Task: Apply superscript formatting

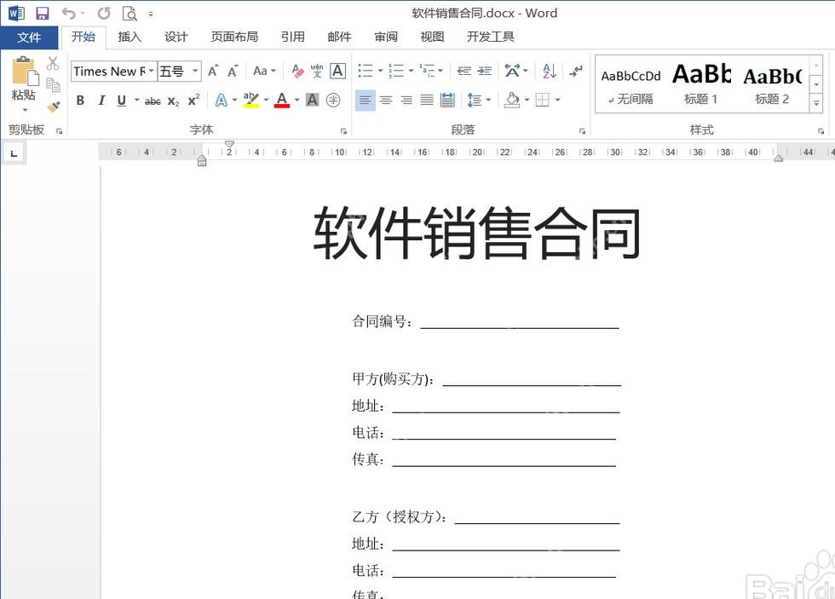Action: coord(193,100)
